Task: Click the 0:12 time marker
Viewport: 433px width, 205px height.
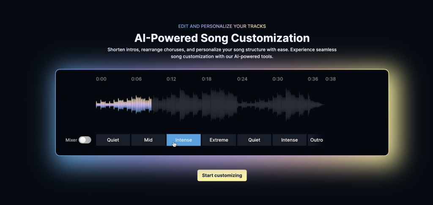Action: pyautogui.click(x=171, y=79)
